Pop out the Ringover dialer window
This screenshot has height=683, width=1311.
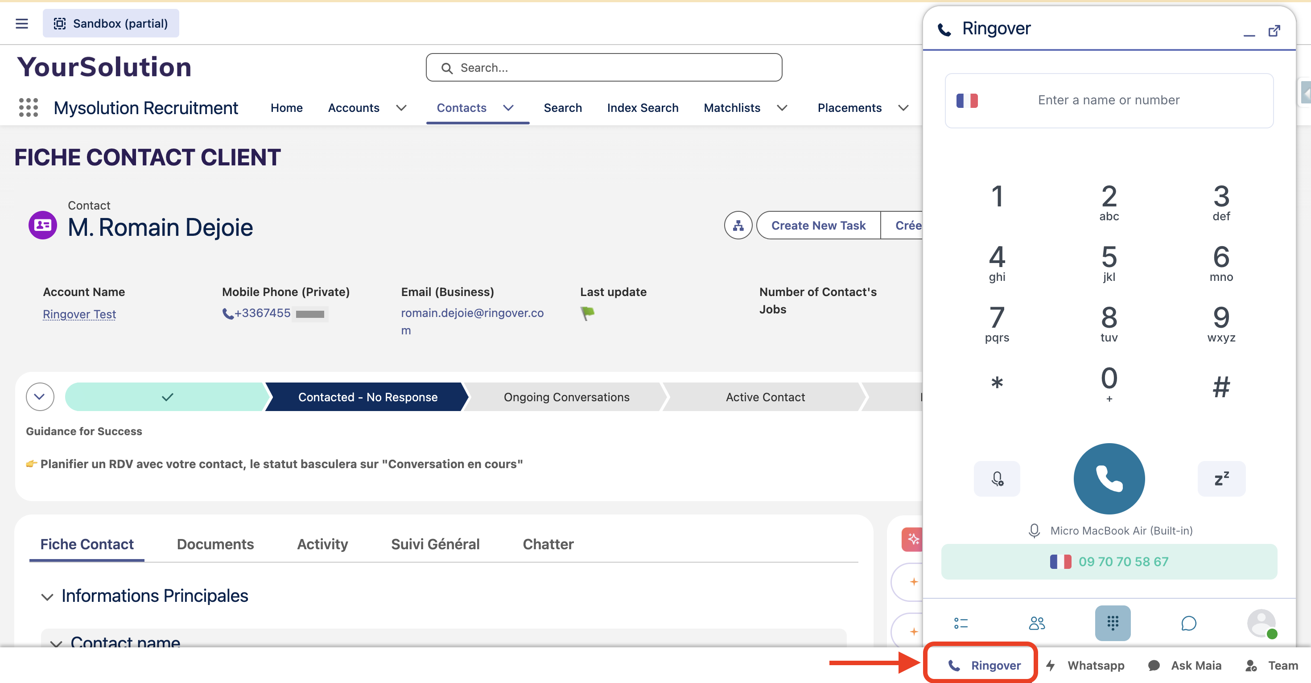tap(1274, 30)
